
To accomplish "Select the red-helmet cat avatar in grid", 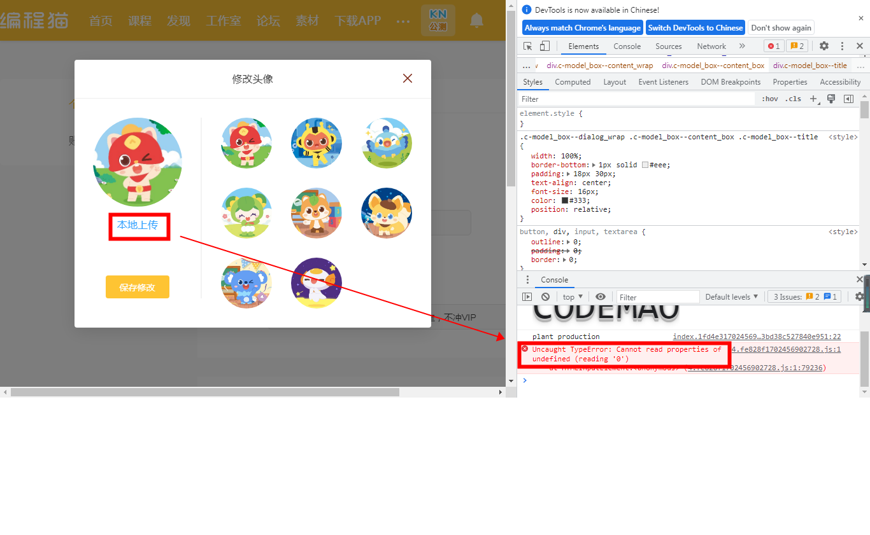I will tap(246, 143).
